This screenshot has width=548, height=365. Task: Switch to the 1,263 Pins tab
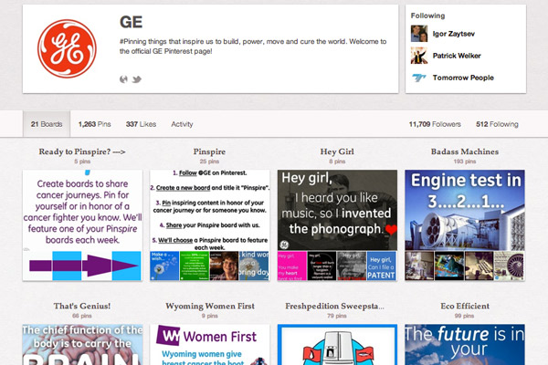94,124
